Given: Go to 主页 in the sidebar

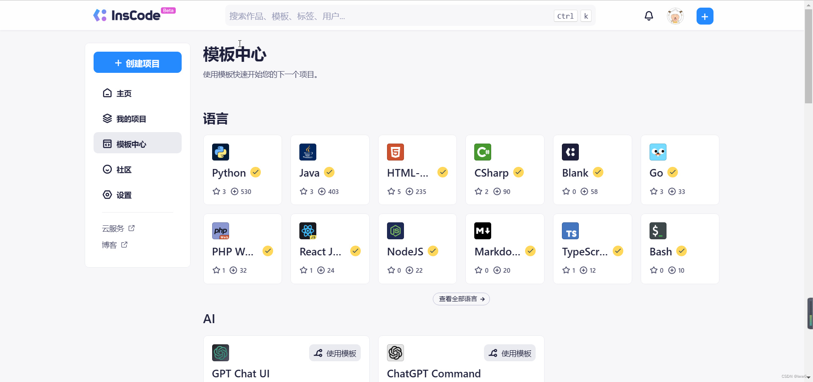Looking at the screenshot, I should (x=138, y=93).
